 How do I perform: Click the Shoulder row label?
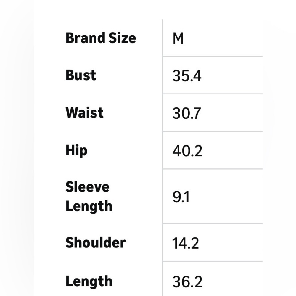96,243
